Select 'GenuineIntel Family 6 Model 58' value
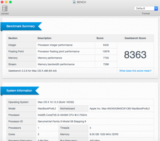160x141 pixels. (62, 121)
